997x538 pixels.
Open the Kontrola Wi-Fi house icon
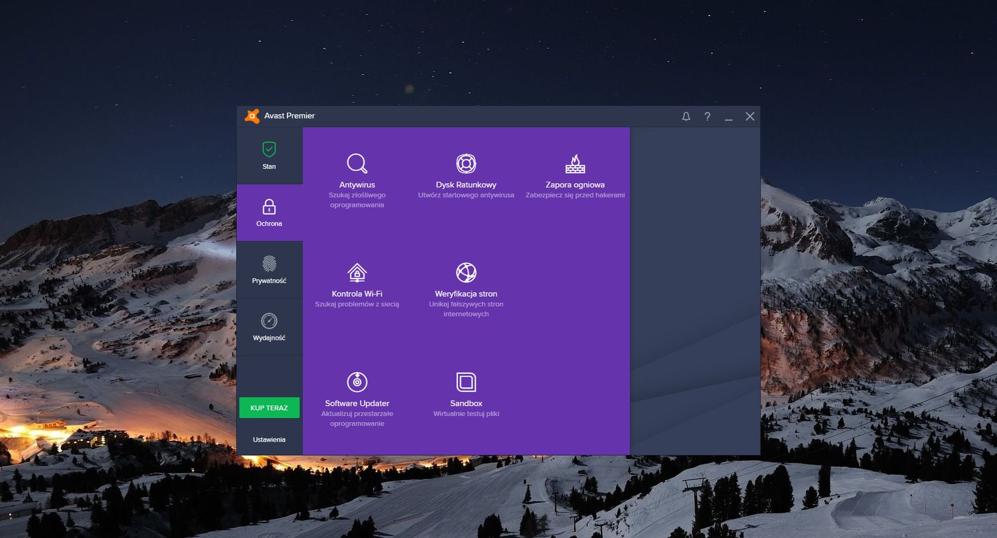pos(357,272)
